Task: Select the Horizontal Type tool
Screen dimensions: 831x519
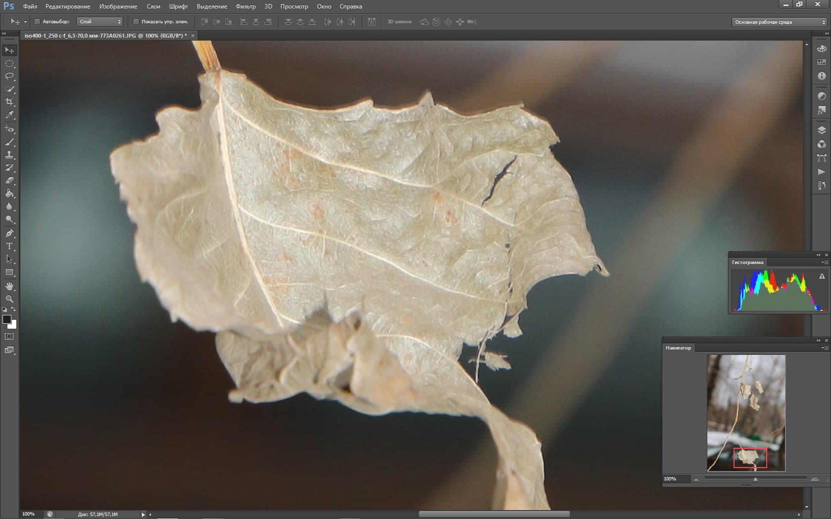Action: (9, 246)
